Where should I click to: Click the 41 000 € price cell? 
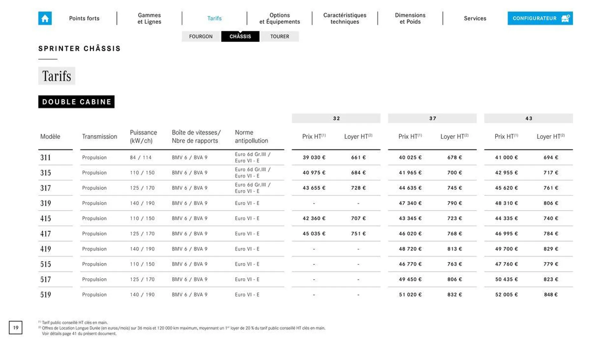click(x=506, y=158)
